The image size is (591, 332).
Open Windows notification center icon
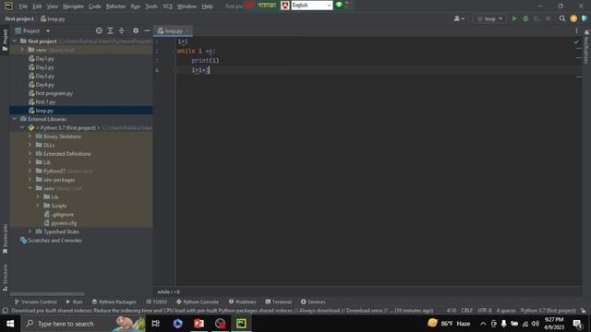point(577,324)
